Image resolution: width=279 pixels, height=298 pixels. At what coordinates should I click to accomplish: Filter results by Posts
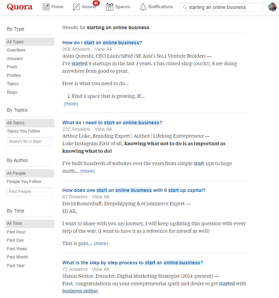coord(12,67)
